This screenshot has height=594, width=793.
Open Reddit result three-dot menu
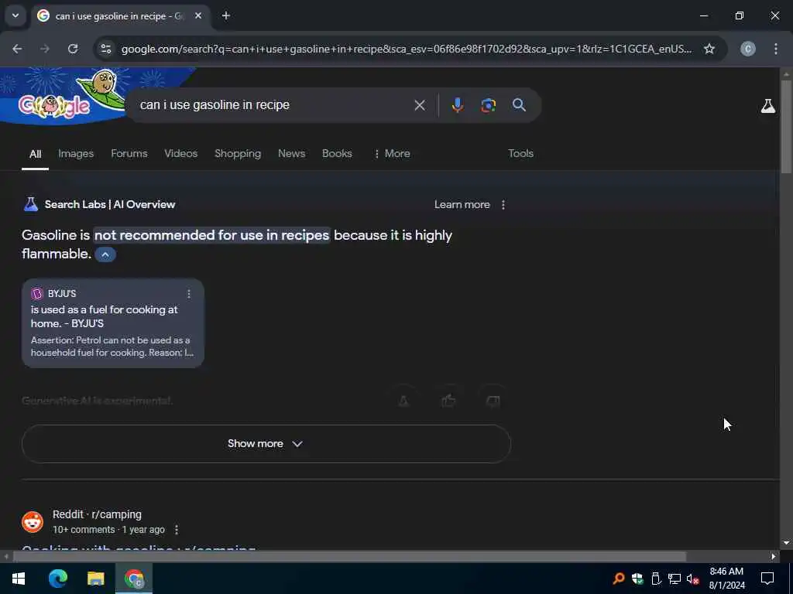(x=176, y=530)
